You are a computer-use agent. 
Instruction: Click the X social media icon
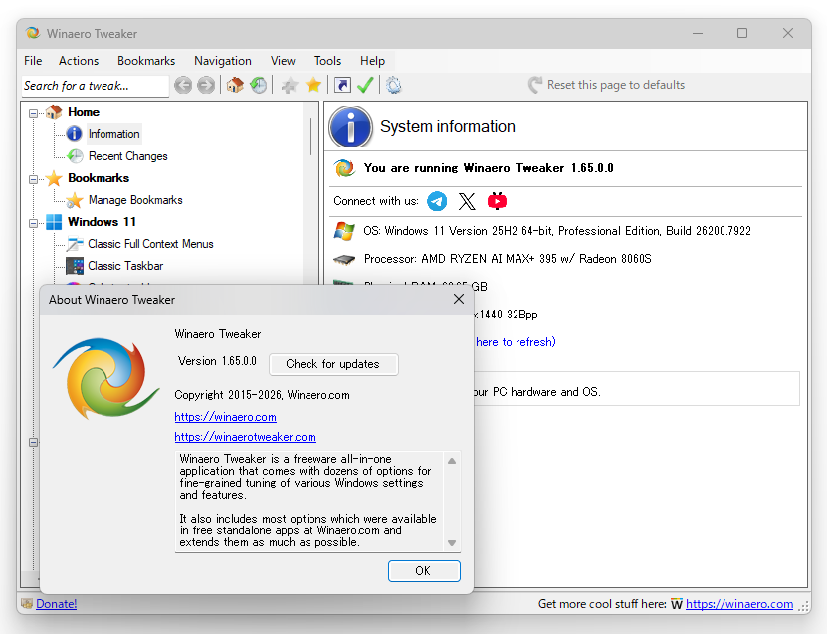[x=467, y=201]
